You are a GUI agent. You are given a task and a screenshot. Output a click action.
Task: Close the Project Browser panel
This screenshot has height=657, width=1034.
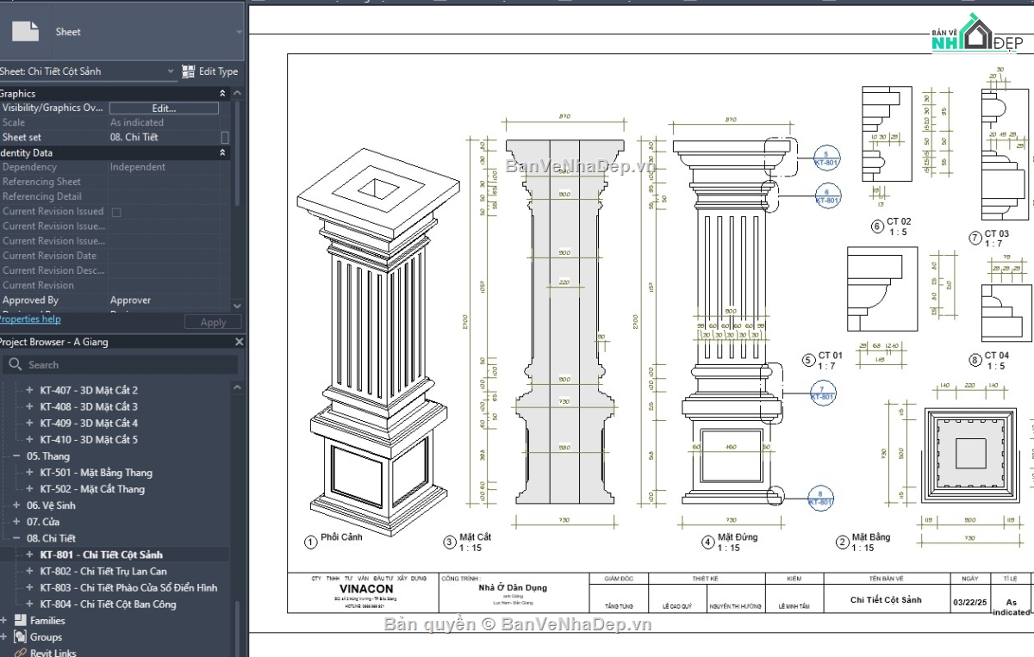click(240, 342)
